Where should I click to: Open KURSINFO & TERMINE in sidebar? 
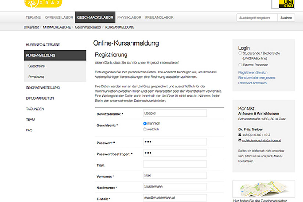point(43,45)
